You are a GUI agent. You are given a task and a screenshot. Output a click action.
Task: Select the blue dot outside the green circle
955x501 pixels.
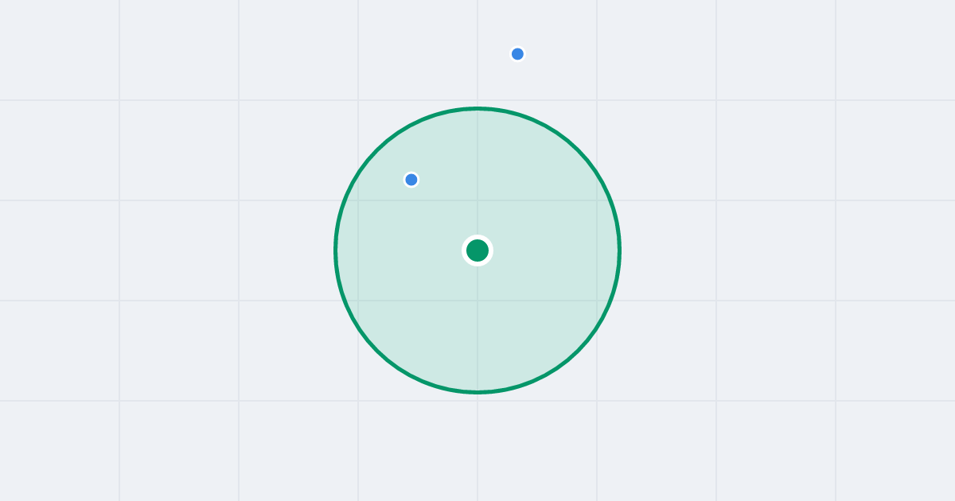(x=517, y=54)
